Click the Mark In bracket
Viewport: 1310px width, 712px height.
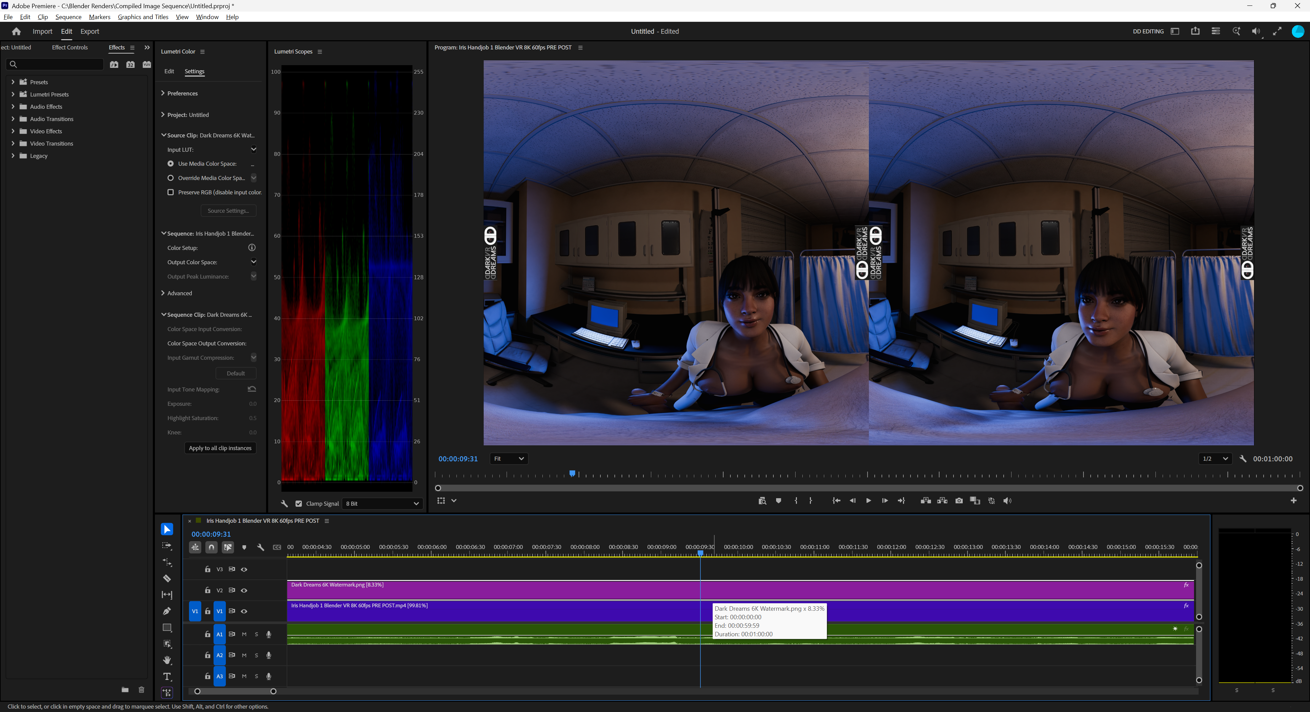click(796, 501)
